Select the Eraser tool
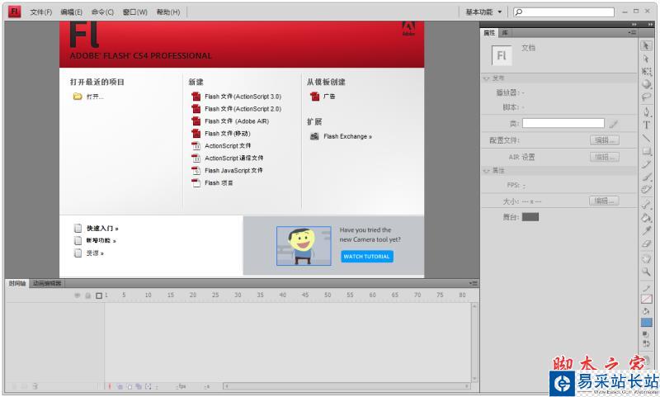 tap(646, 243)
